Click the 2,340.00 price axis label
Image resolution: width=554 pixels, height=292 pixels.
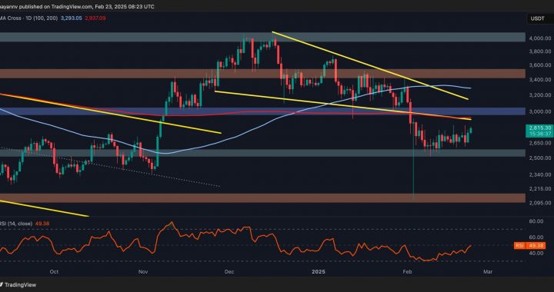pyautogui.click(x=541, y=175)
